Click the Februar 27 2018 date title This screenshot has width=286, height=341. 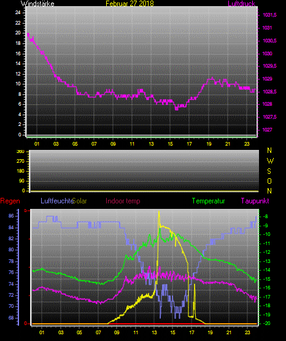coord(129,4)
